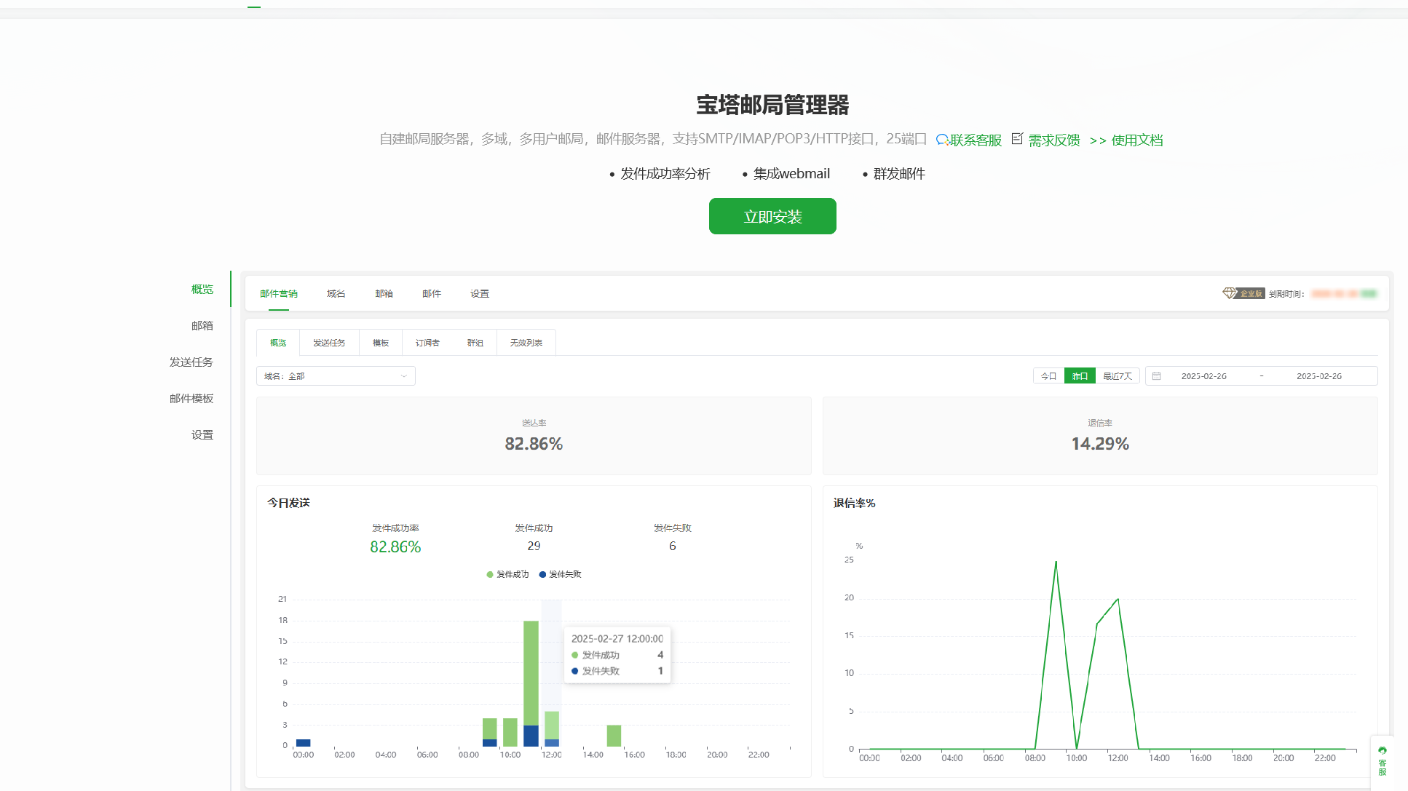The width and height of the screenshot is (1408, 791).
Task: Select the 最近7天 date range button
Action: (1118, 375)
